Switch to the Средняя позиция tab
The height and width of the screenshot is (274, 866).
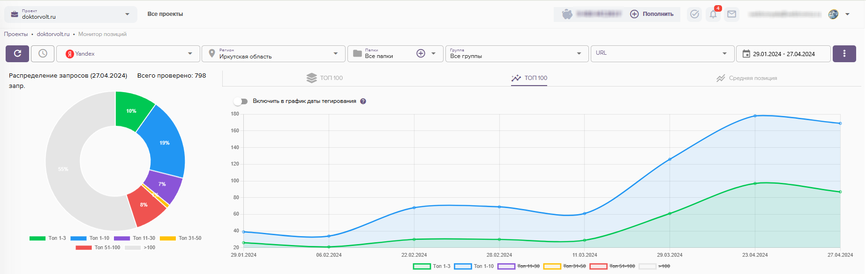coord(746,78)
